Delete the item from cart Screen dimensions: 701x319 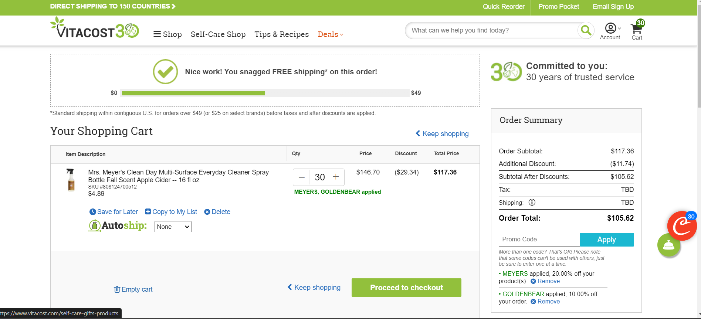217,212
